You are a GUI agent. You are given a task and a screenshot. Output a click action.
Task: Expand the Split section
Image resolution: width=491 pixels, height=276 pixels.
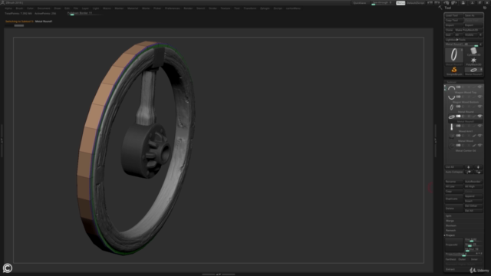point(449,216)
